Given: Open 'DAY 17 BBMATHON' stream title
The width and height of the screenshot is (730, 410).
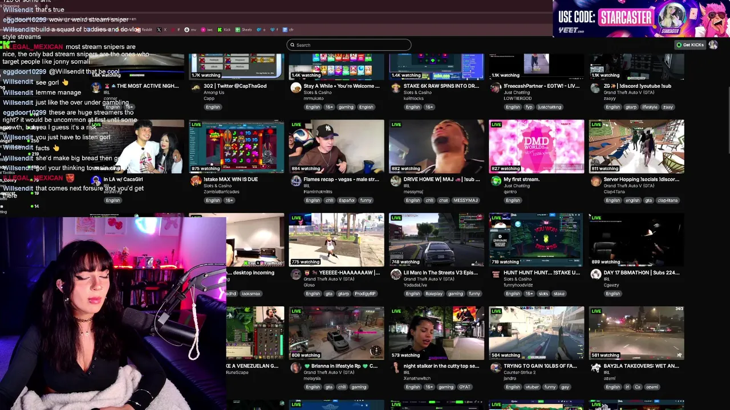Looking at the screenshot, I should (x=641, y=273).
